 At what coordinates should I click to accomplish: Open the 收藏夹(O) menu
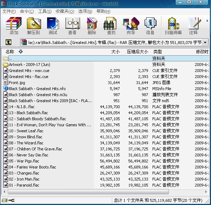[x=65, y=11]
